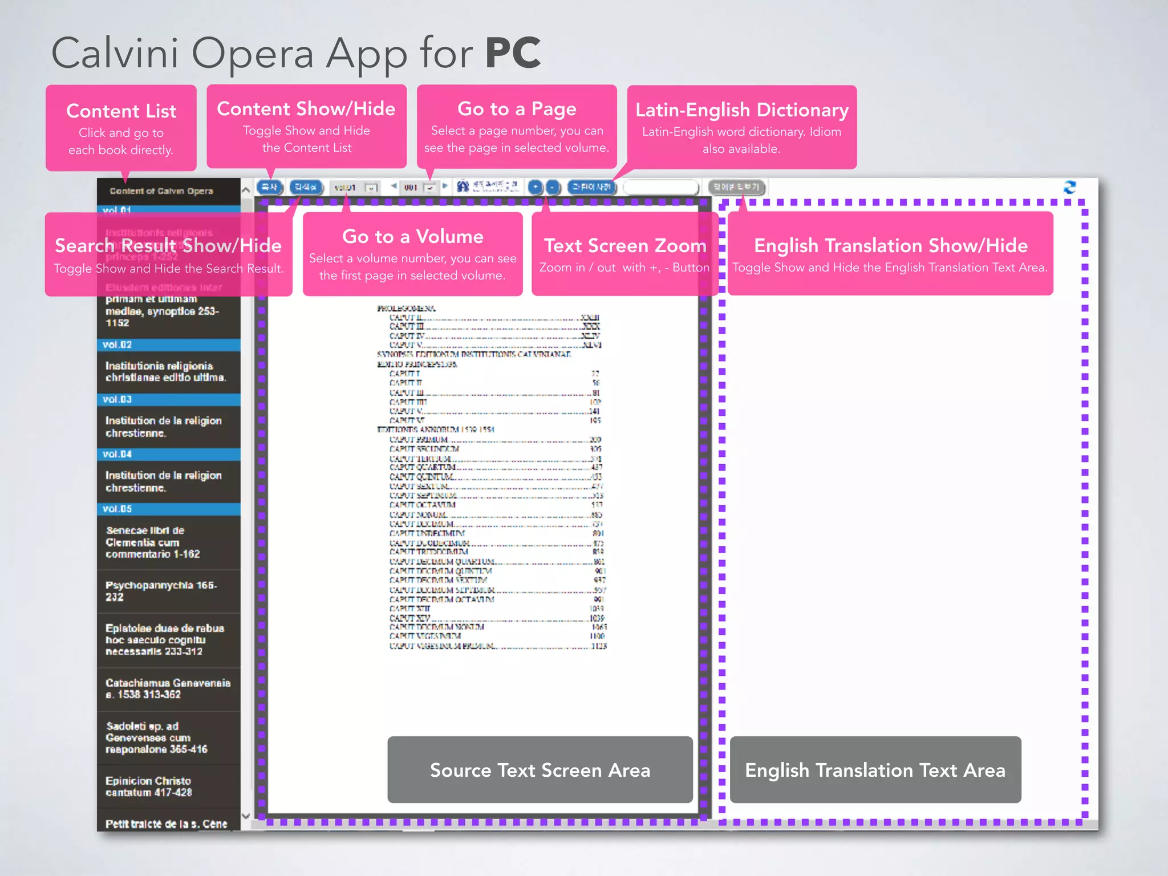Zoom in text with plus button
The width and height of the screenshot is (1168, 876).
pyautogui.click(x=535, y=187)
